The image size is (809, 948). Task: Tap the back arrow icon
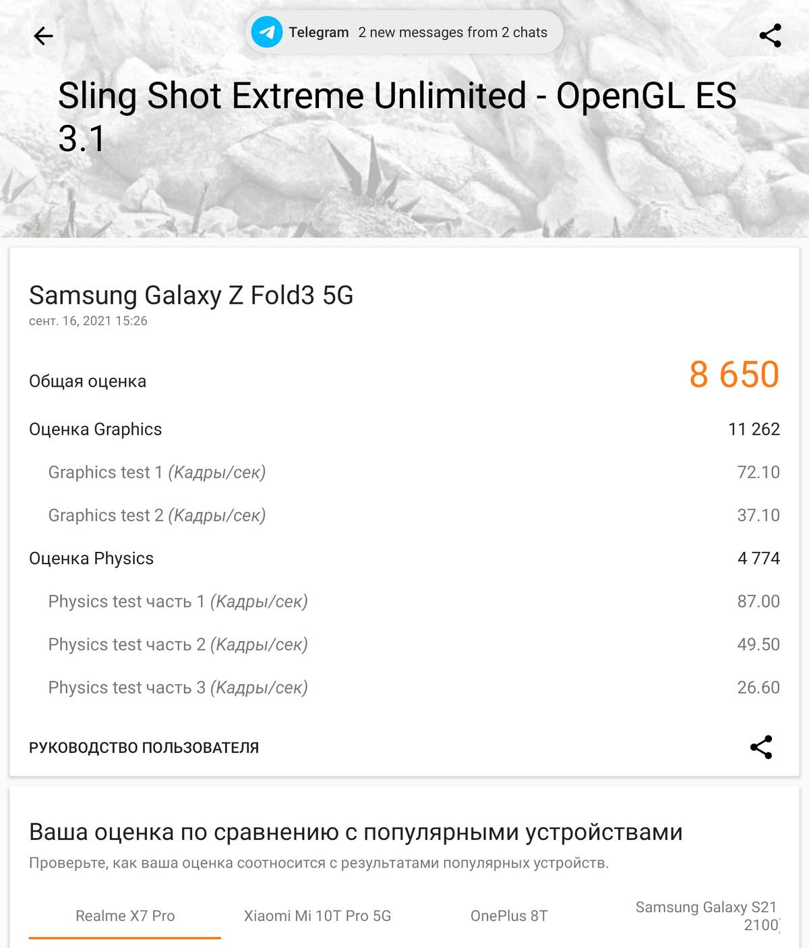pos(43,36)
